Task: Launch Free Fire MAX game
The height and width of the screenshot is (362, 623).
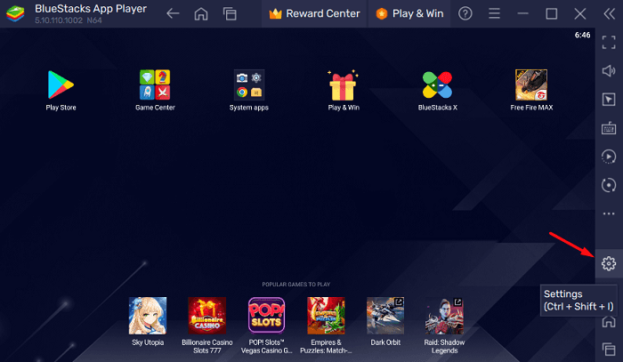Action: [x=531, y=85]
